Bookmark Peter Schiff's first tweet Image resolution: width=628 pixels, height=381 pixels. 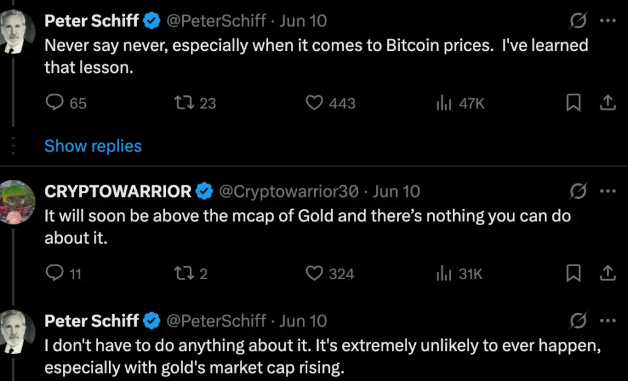click(x=573, y=103)
